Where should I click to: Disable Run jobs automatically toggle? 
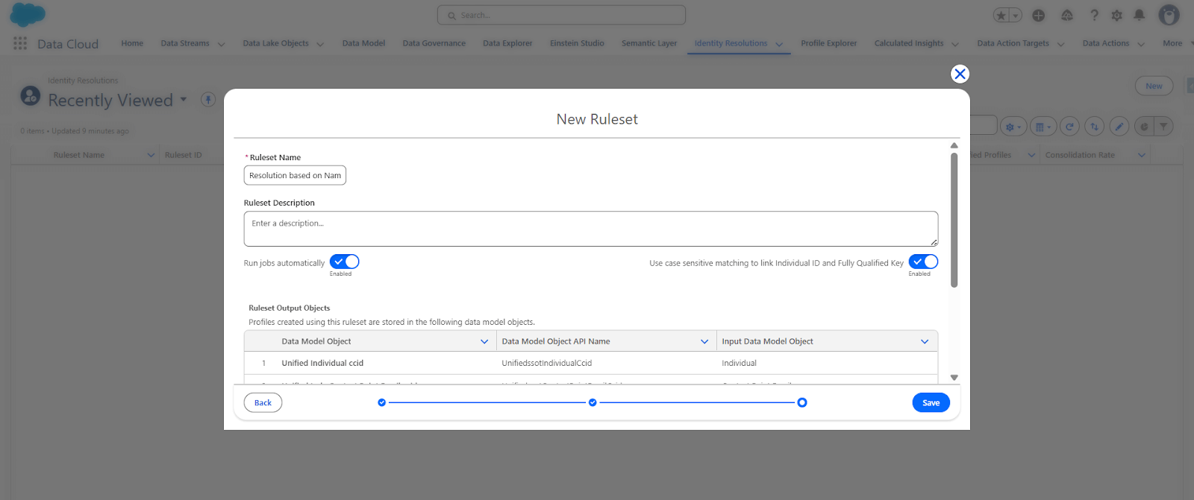(344, 262)
